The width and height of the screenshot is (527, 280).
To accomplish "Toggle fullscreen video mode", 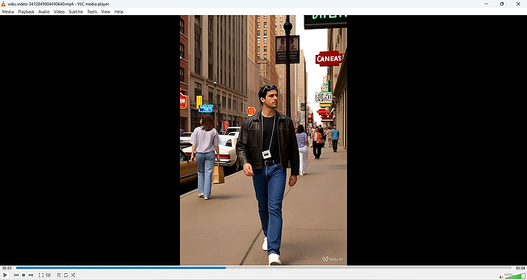I will pyautogui.click(x=41, y=275).
